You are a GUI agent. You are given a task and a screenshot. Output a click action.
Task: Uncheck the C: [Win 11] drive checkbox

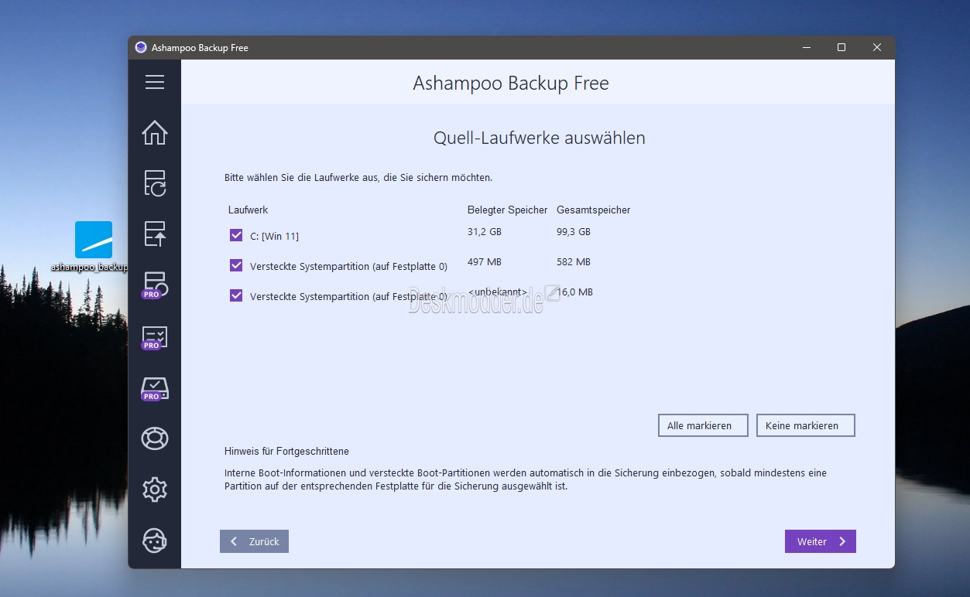coord(236,235)
